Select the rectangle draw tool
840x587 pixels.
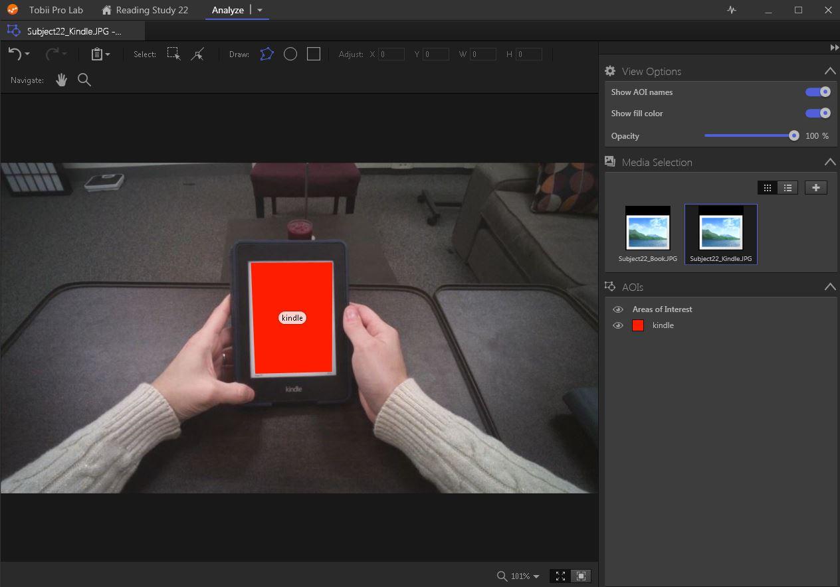point(314,54)
